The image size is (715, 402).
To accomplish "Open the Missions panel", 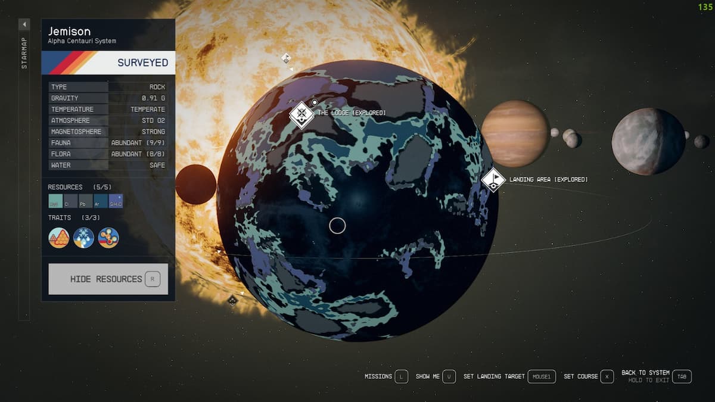I will pyautogui.click(x=384, y=376).
